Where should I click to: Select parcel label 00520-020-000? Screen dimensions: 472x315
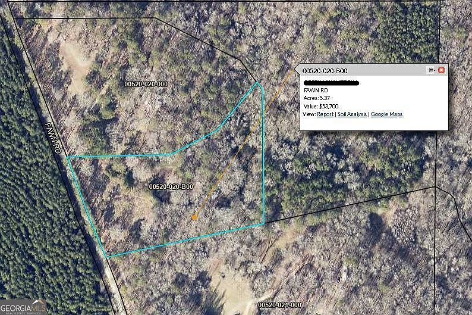(146, 84)
